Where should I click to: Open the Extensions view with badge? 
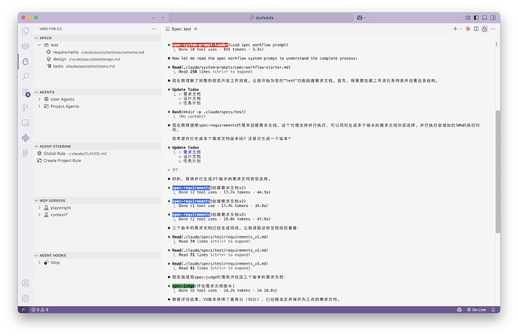tap(26, 93)
